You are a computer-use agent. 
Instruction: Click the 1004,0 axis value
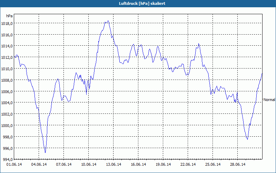[x=7, y=103]
